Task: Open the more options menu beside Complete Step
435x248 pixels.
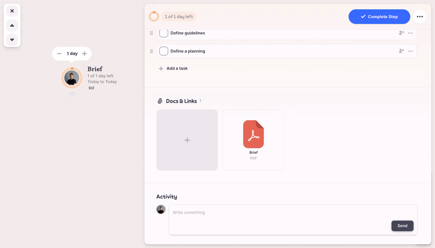Action: click(x=420, y=17)
